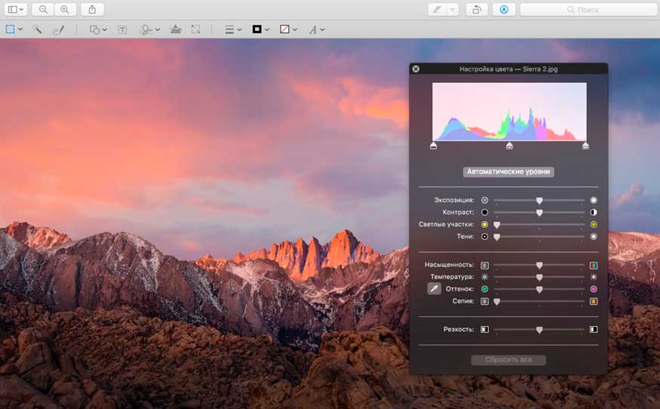Screen dimensions: 660x409
Task: Click the Zoom Out magnifier icon
Action: [x=43, y=9]
